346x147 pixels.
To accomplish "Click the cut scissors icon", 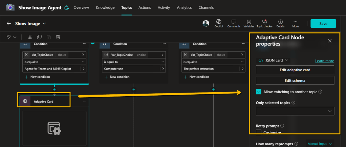I will tap(30, 37).
